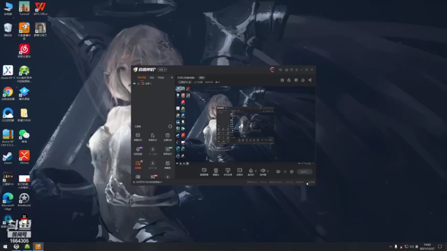Collapse the toolbox panel with circle button

coord(170,127)
